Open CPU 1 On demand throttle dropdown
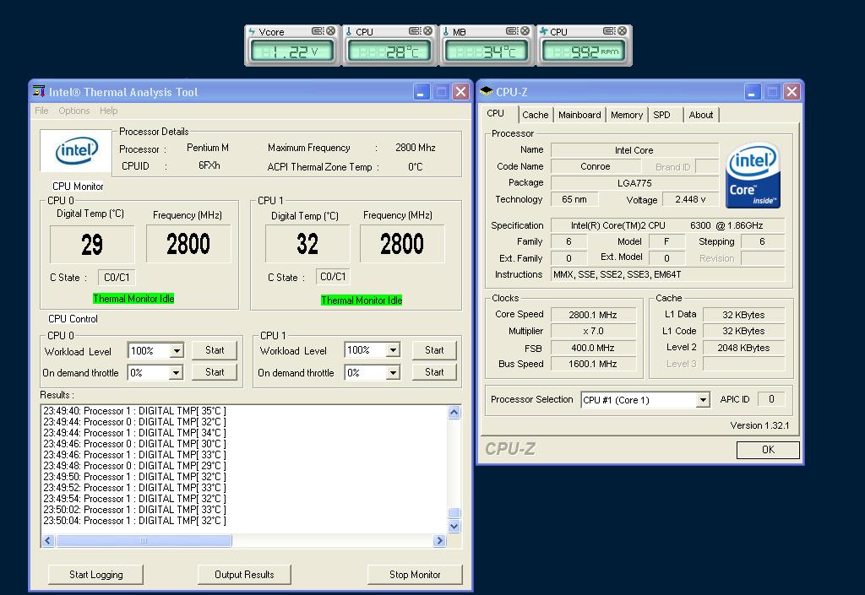865x595 pixels. coord(393,373)
